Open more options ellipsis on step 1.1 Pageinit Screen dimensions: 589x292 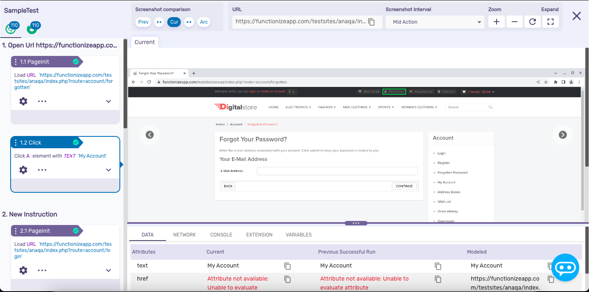(42, 101)
